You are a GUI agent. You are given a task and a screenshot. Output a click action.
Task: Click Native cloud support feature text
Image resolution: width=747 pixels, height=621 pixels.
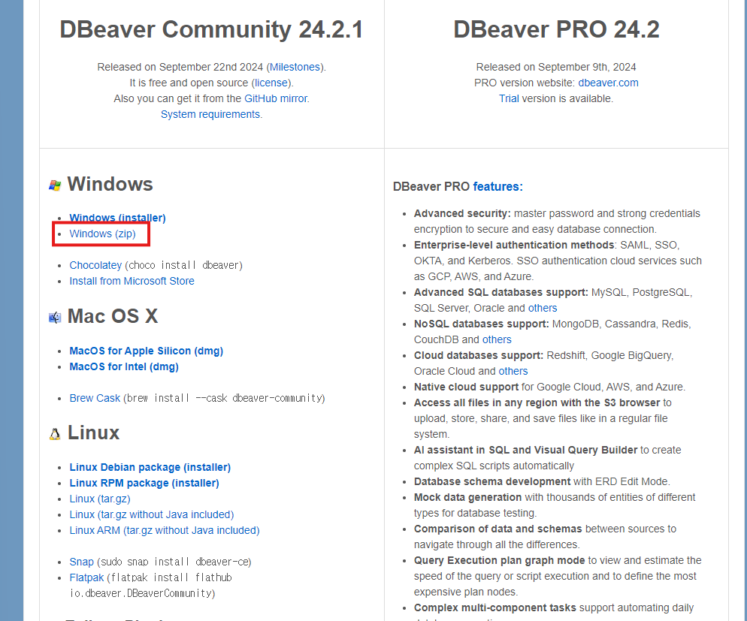tap(466, 387)
